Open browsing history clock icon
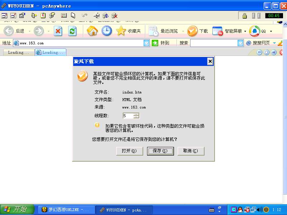This screenshot has height=215, width=287. click(107, 31)
